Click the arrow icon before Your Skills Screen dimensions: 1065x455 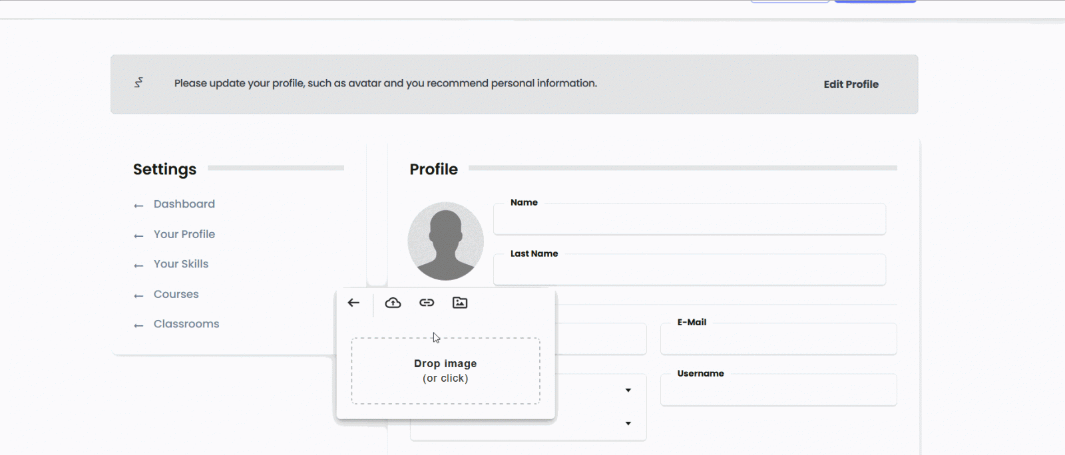coord(138,265)
